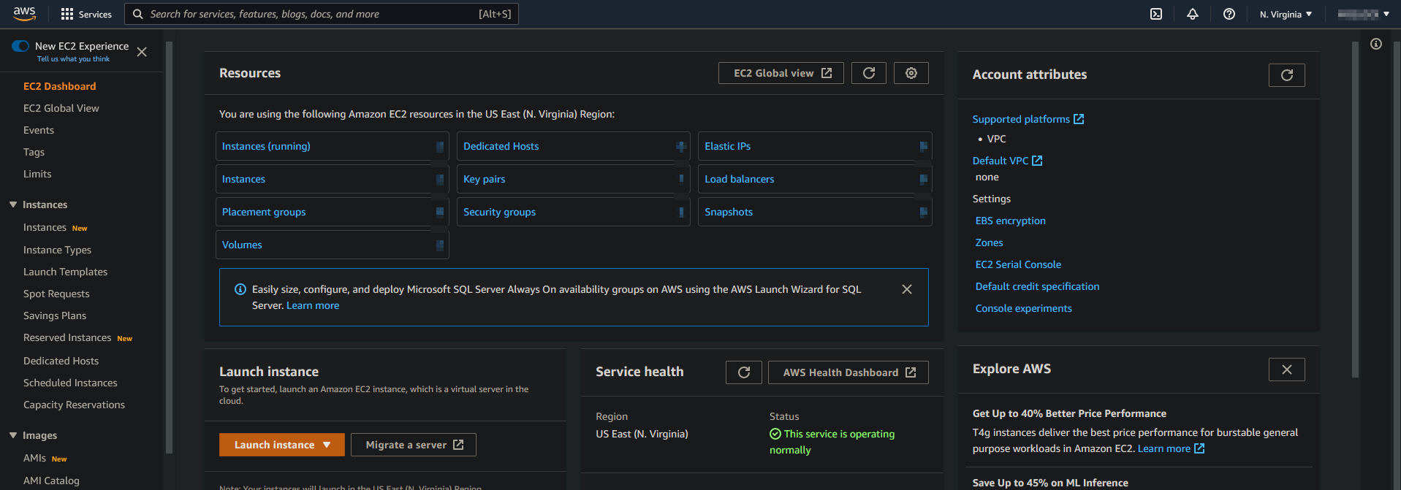
Task: Open the Volumes resource link
Action: click(242, 245)
